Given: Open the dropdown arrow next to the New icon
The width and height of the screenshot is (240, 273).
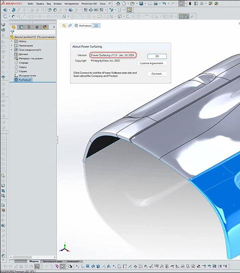Looking at the screenshot, I should 128,3.
